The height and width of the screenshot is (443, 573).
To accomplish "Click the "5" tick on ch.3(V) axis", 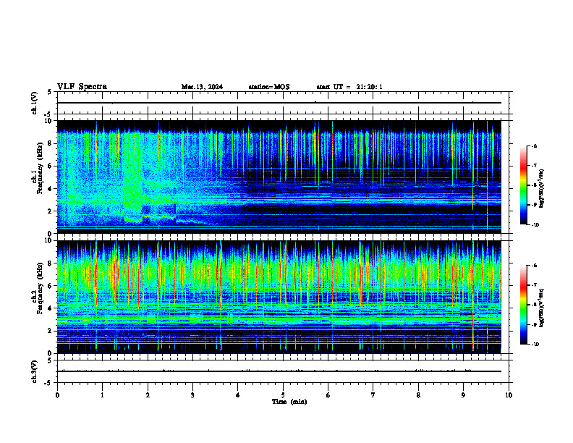I will (x=51, y=360).
